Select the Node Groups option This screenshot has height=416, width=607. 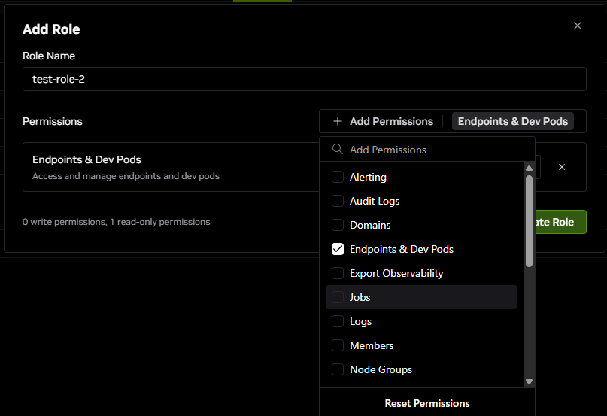coord(381,369)
